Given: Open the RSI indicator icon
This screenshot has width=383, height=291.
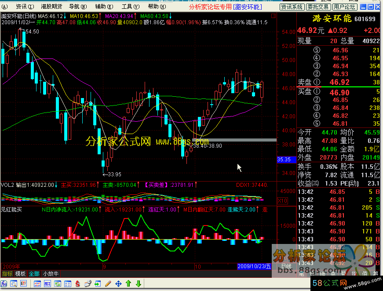Looking at the screenshot, I should click(47, 284).
